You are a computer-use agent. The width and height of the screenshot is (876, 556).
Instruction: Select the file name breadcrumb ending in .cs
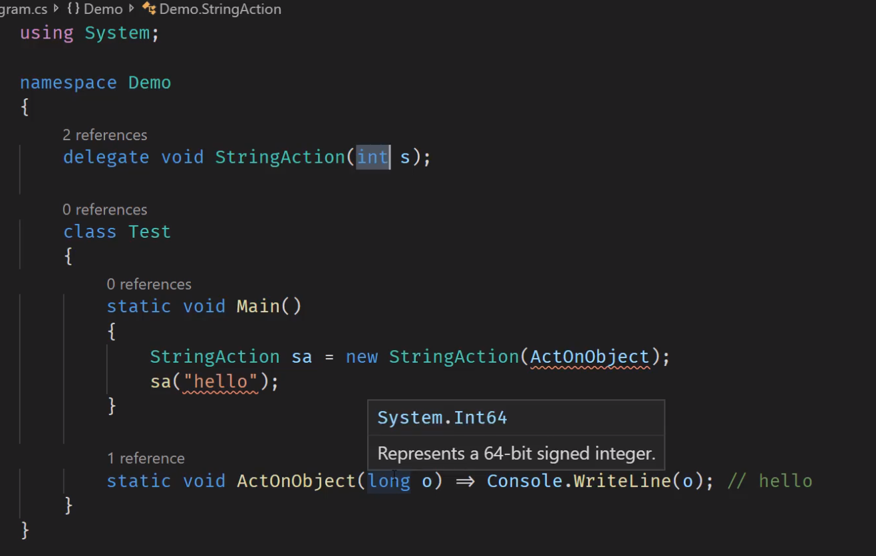click(24, 9)
